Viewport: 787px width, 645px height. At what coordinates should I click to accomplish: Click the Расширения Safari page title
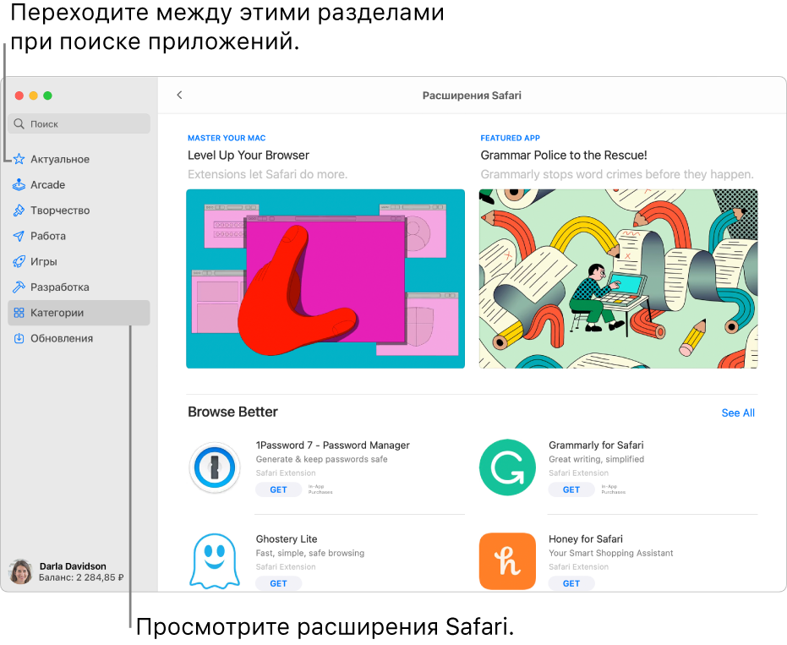click(x=472, y=96)
